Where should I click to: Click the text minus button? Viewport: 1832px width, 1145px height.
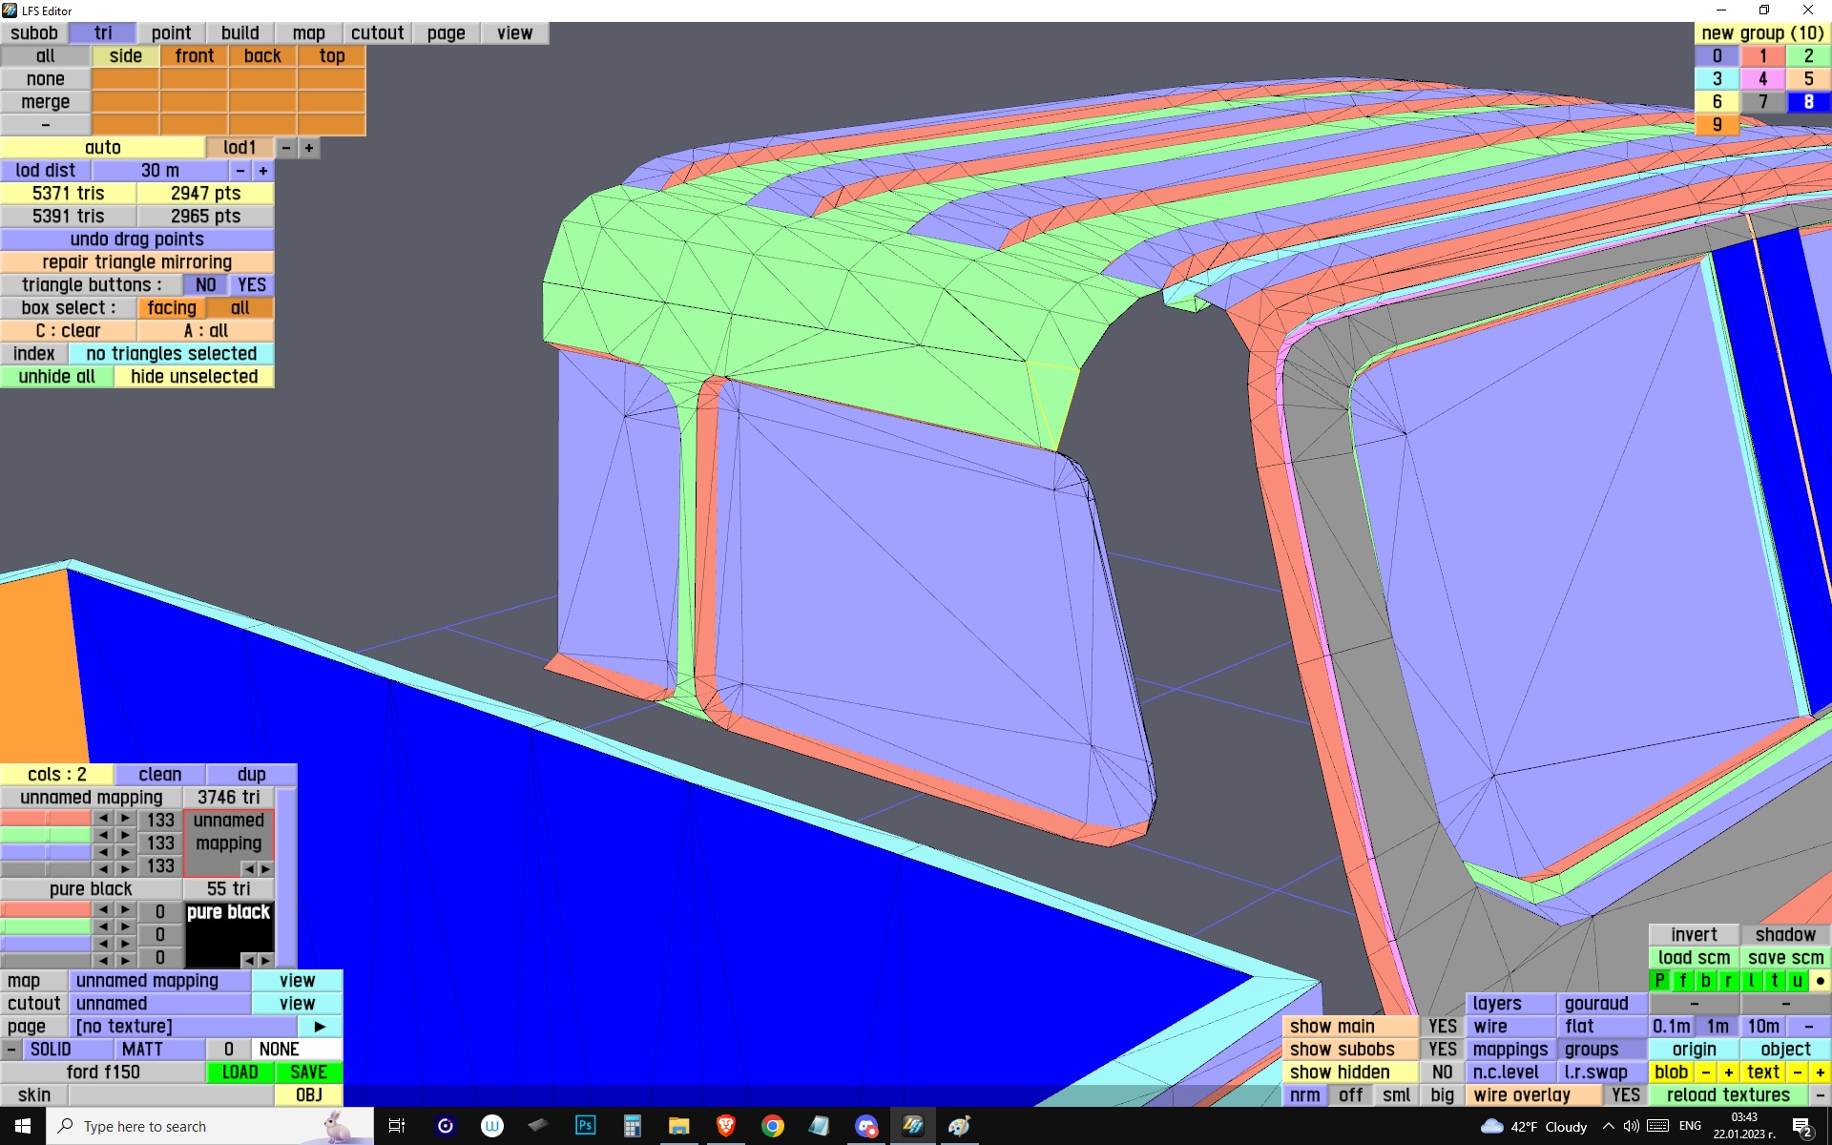click(x=1797, y=1072)
